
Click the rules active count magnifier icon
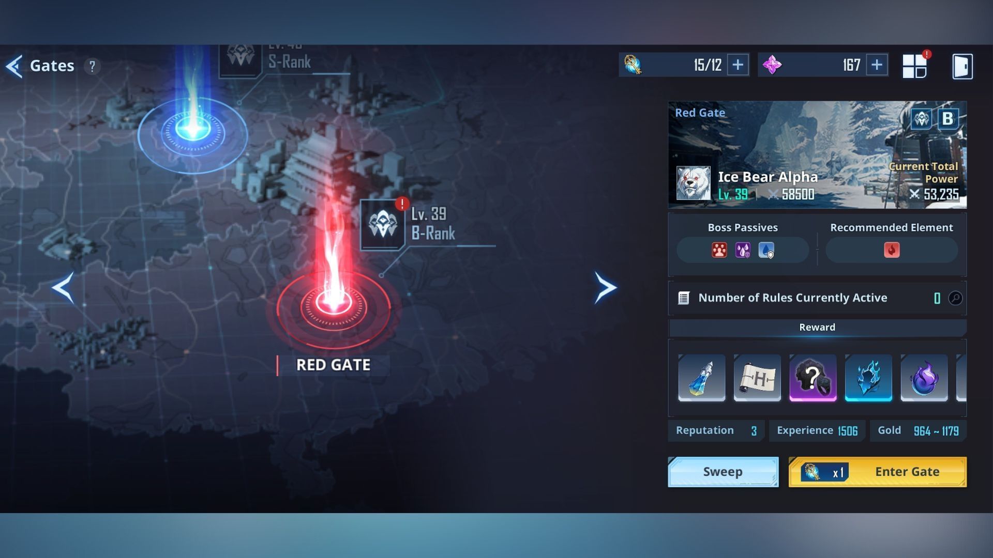pos(955,298)
